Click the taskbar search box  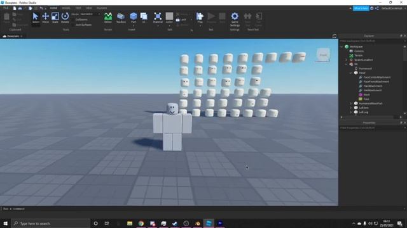(x=51, y=224)
